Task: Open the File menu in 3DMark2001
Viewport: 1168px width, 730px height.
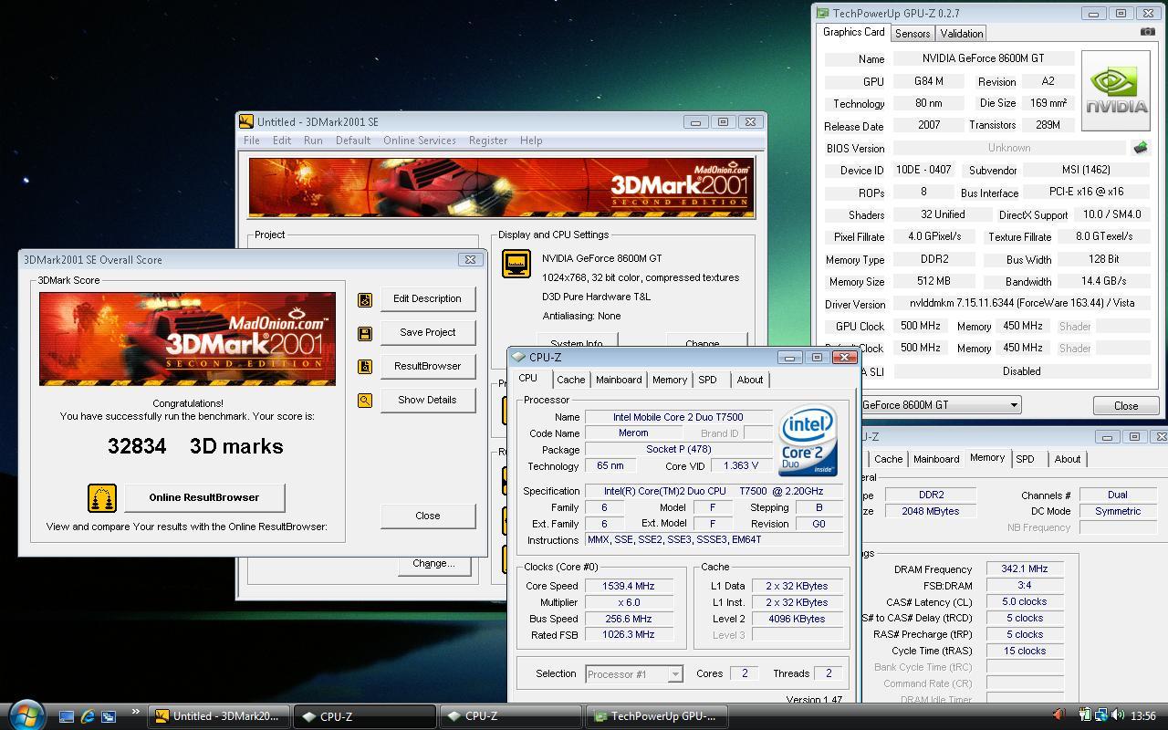Action: tap(251, 141)
